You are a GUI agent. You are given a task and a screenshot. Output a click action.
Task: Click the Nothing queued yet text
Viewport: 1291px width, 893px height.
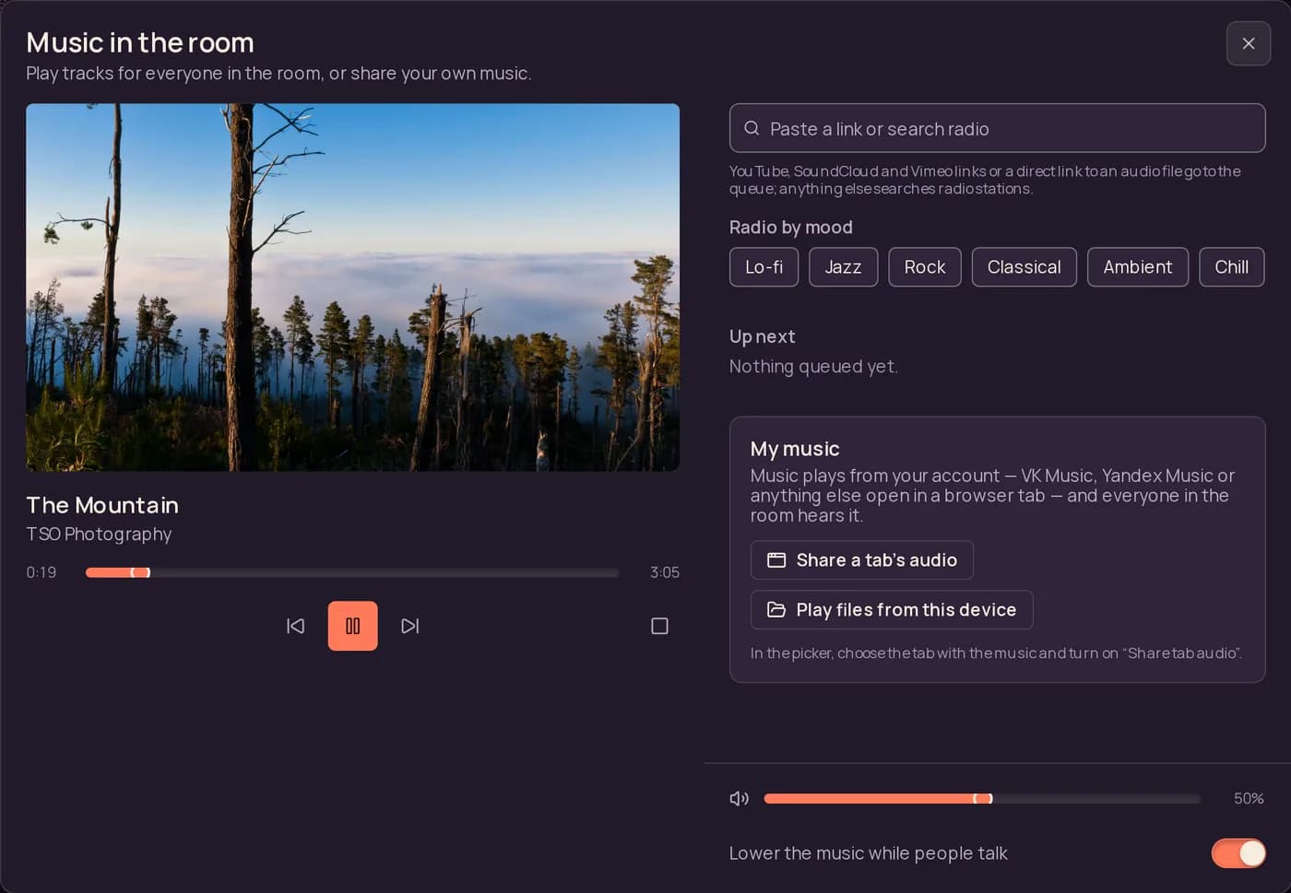click(x=813, y=367)
